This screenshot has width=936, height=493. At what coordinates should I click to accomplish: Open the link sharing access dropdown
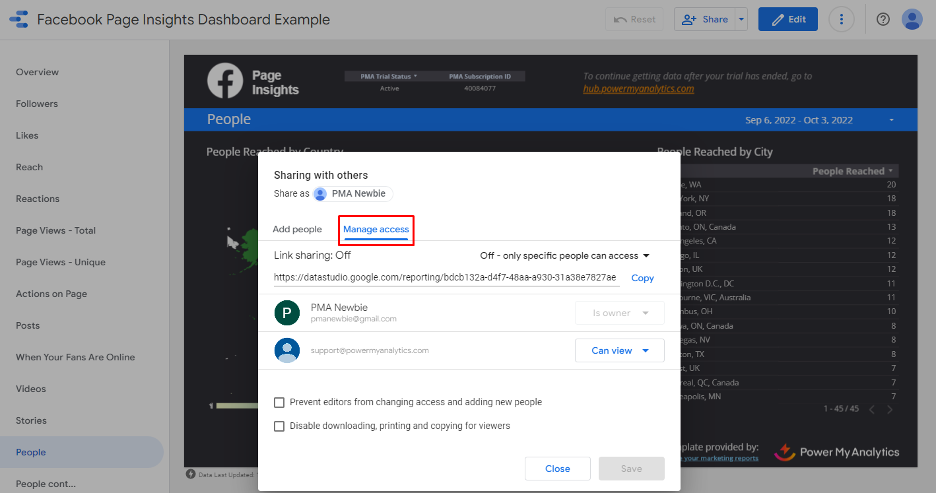click(x=564, y=255)
